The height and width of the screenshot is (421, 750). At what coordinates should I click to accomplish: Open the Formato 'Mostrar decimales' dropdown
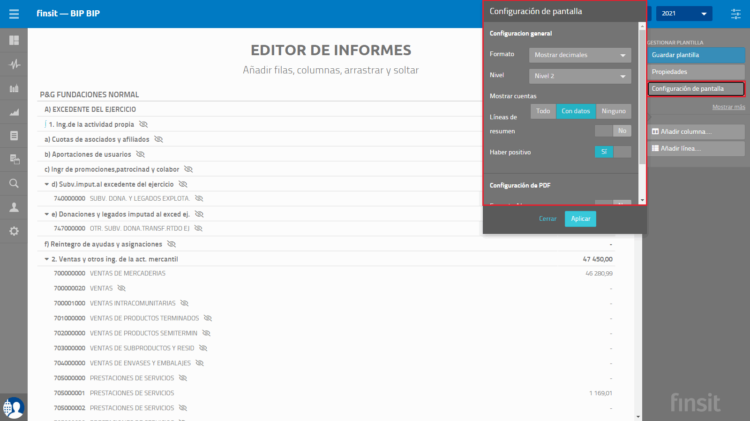click(580, 55)
